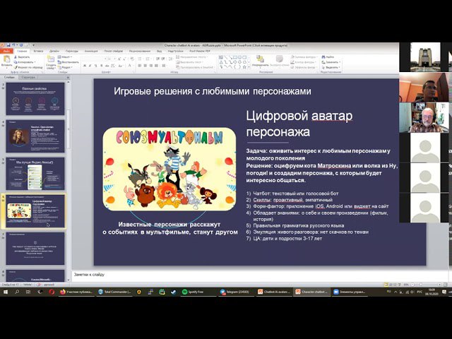
Task: Open Эффекты фигуры effects dropdown
Action: pyautogui.click(x=304, y=68)
